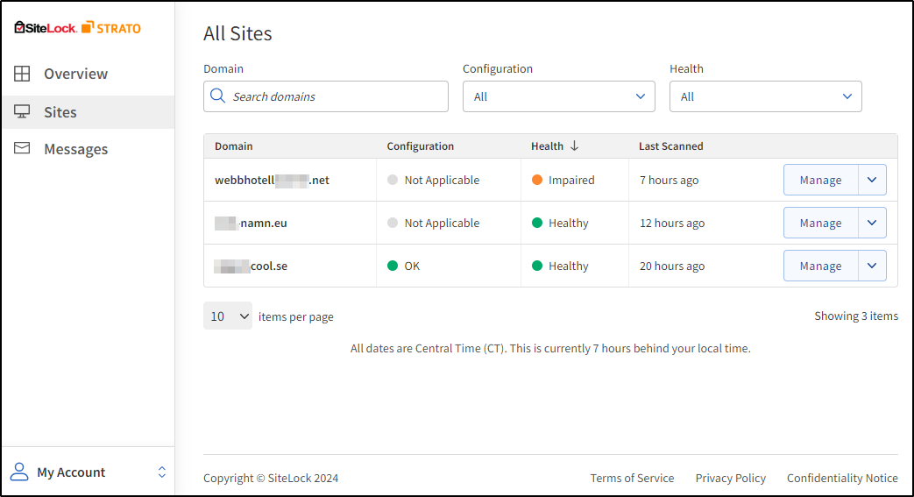Screen dimensions: 914x497
Task: Click the My Account user icon
Action: (19, 472)
